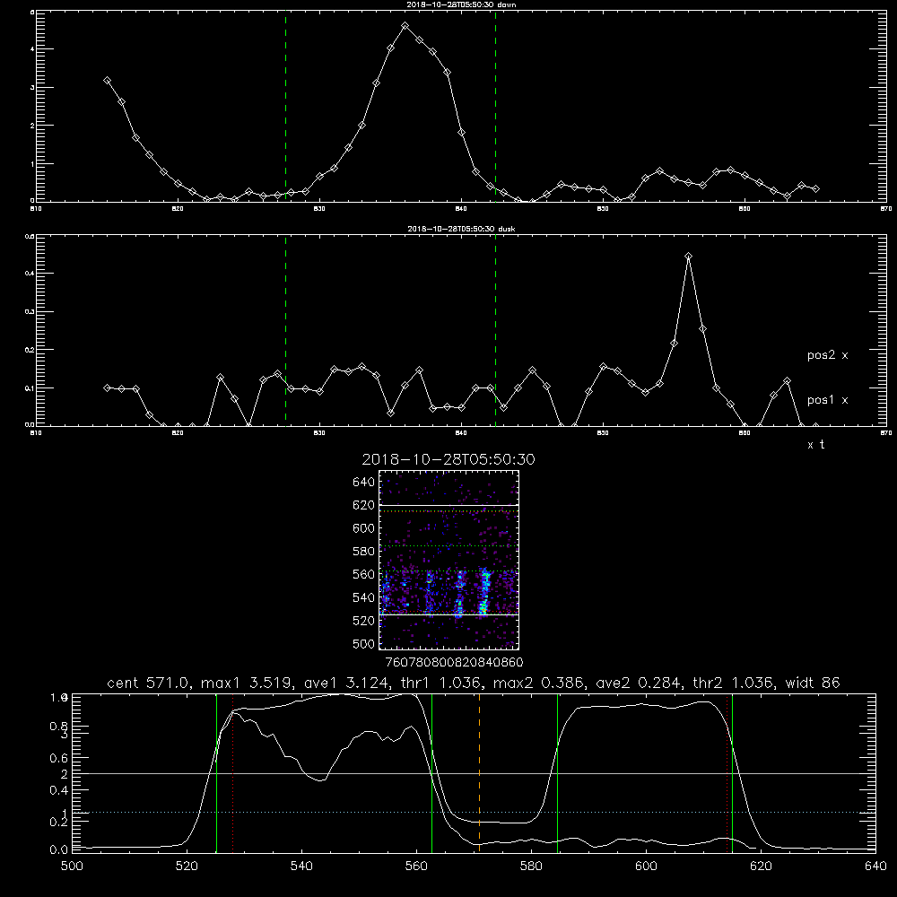Click the '760780800820840860' axis labels under the image
Image resolution: width=897 pixels, height=897 pixels.
pyautogui.click(x=454, y=662)
